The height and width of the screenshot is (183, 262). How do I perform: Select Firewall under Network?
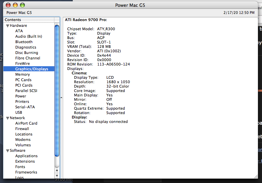tap(22, 129)
